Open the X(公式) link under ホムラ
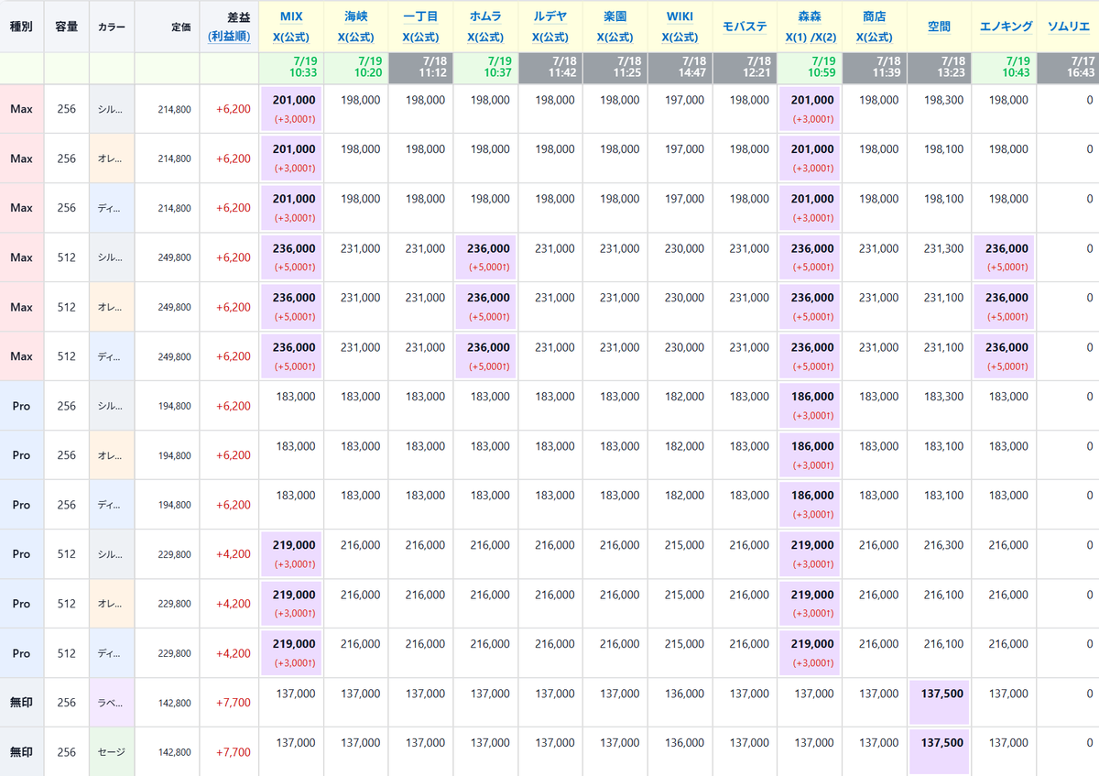 point(485,38)
